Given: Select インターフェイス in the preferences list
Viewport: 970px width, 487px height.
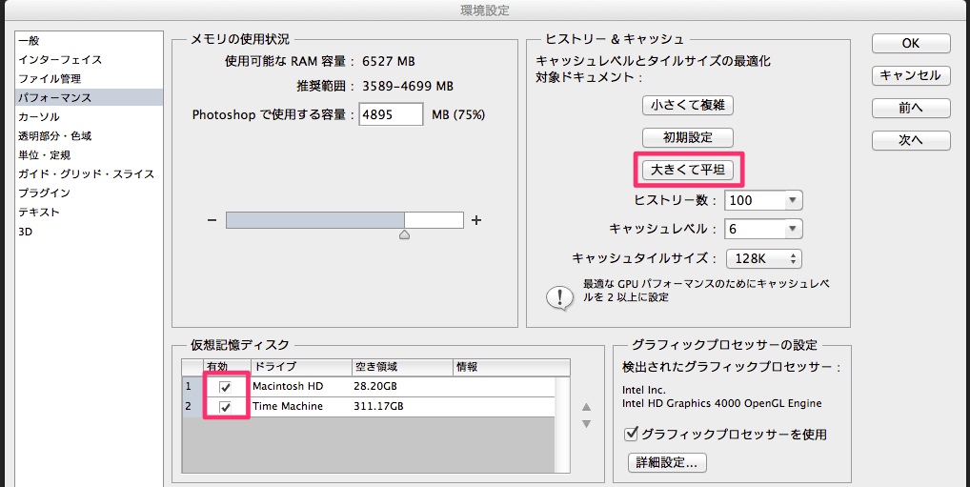Looking at the screenshot, I should pyautogui.click(x=60, y=59).
